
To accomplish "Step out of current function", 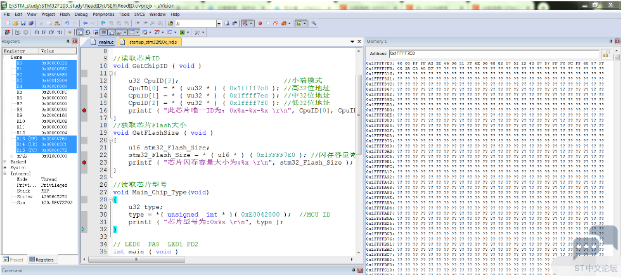I will 51,32.
